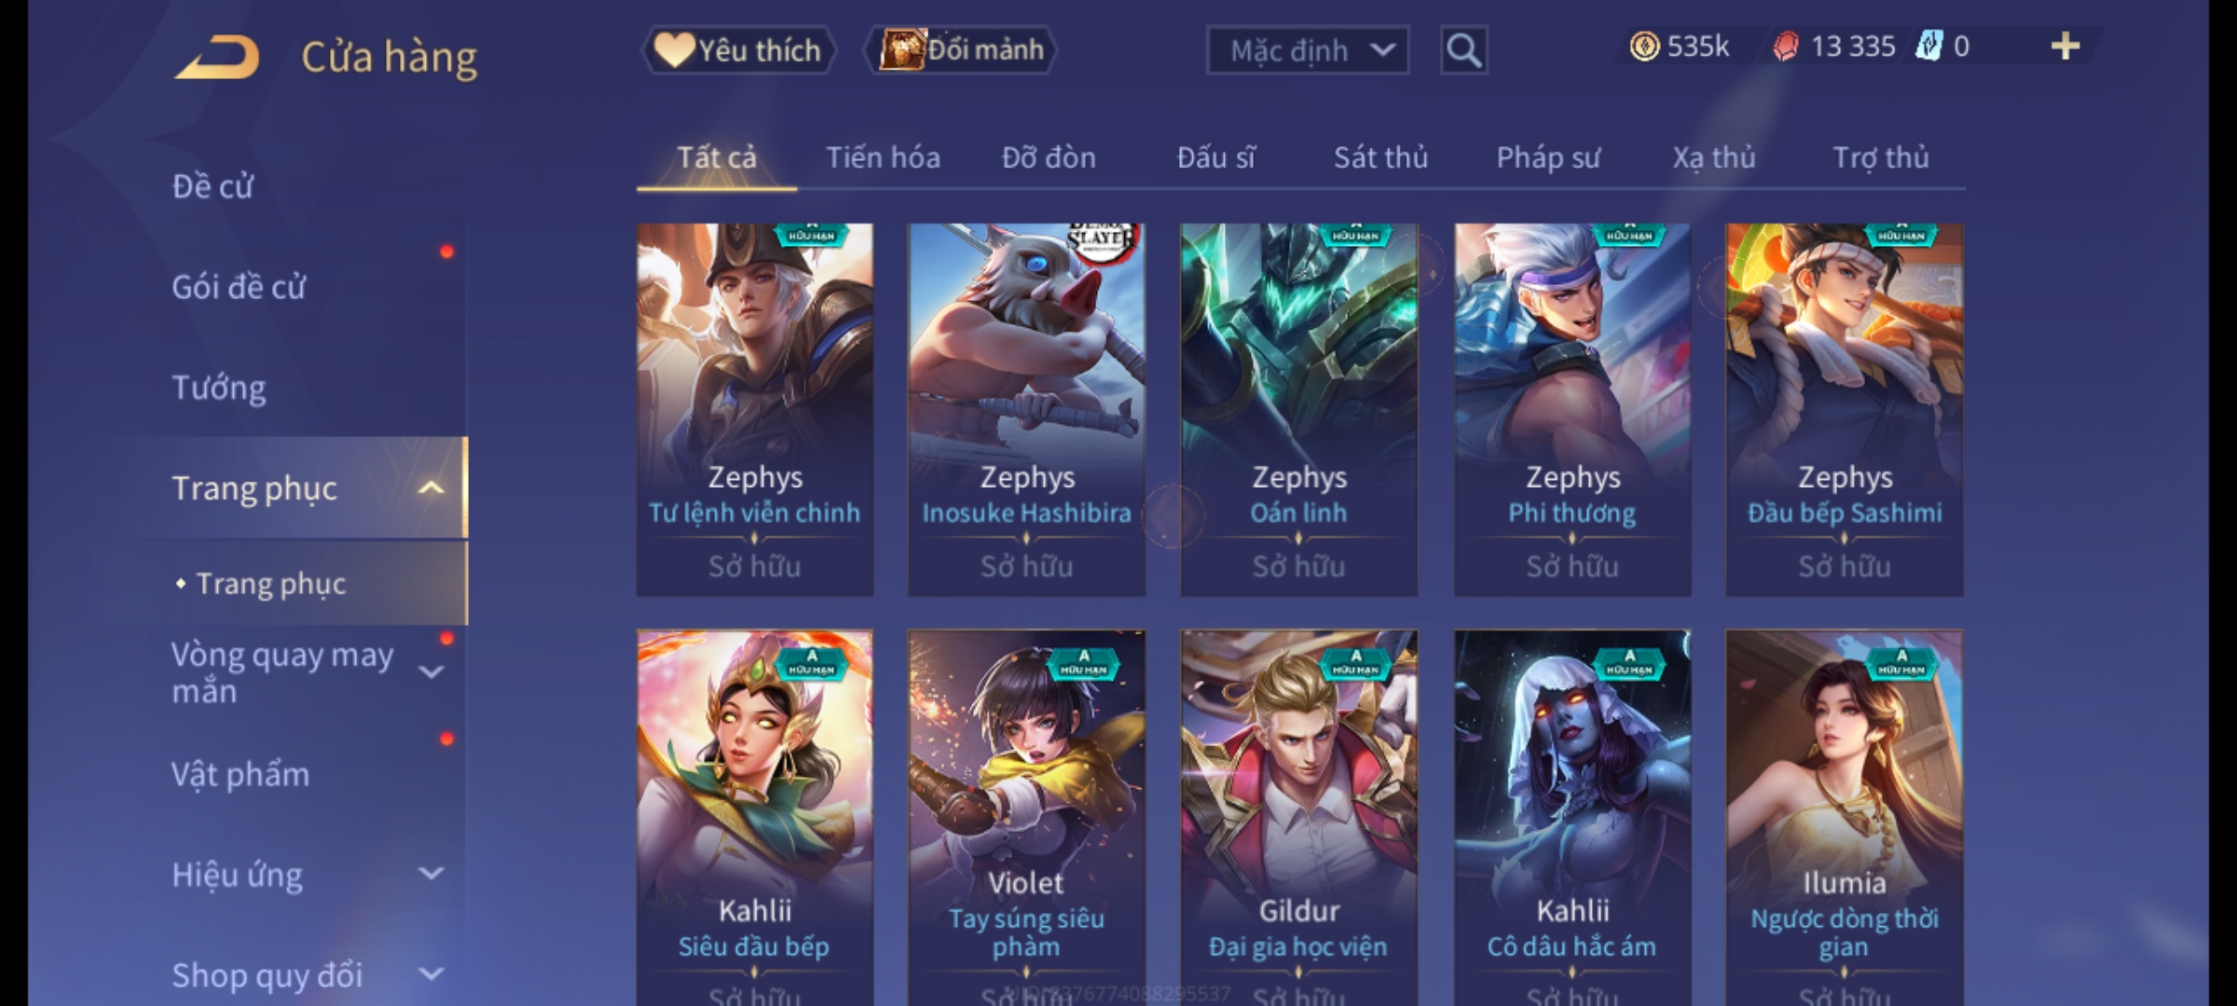Viewport: 2237px width, 1006px height.
Task: Select Zephys Inosuke Hashibira skin card
Action: (1026, 410)
